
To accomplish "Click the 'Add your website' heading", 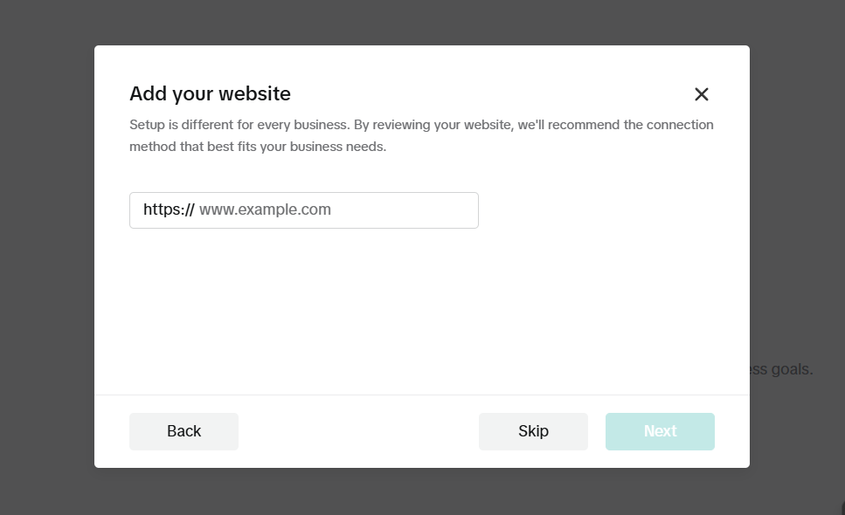I will pos(210,93).
